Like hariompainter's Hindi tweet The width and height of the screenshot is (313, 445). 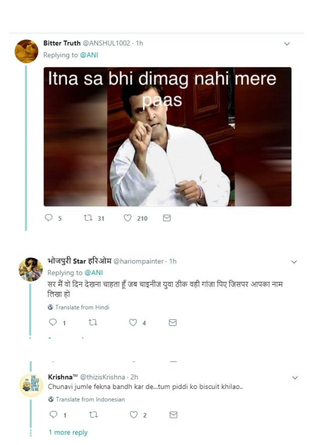click(x=133, y=322)
